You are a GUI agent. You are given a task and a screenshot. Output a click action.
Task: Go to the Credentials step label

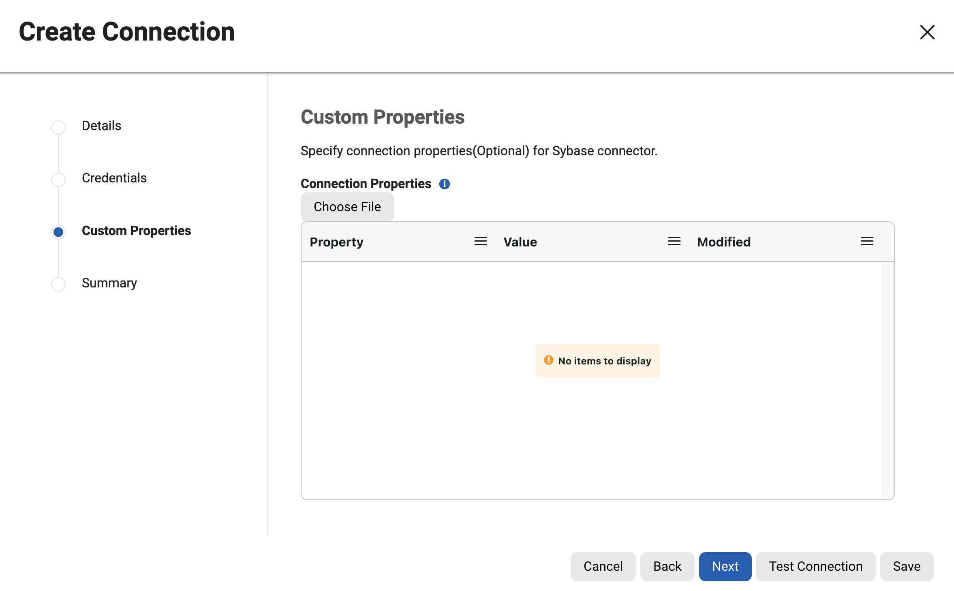(114, 178)
